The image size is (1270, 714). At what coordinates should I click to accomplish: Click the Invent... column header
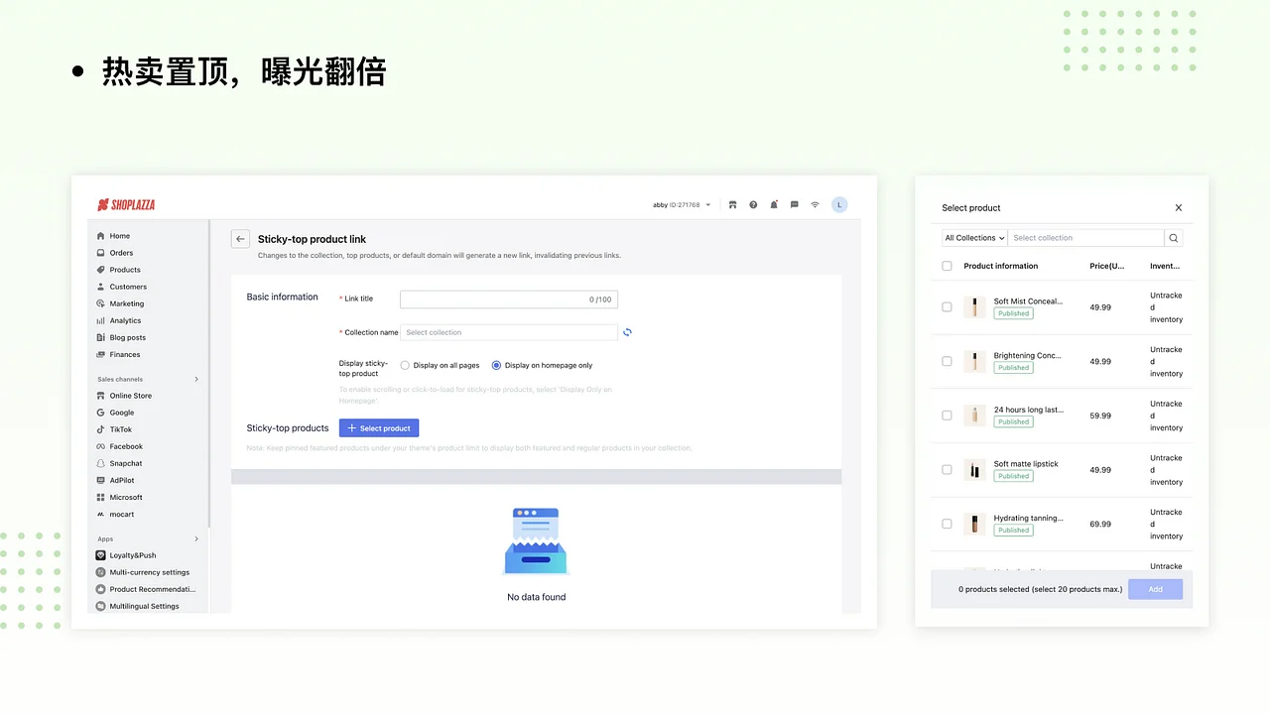point(1165,266)
